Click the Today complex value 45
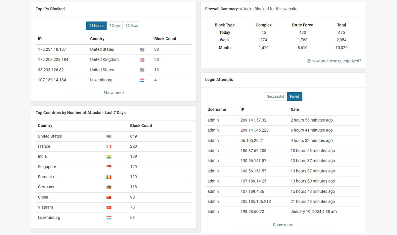Image resolution: width=397 pixels, height=235 pixels. (x=264, y=32)
